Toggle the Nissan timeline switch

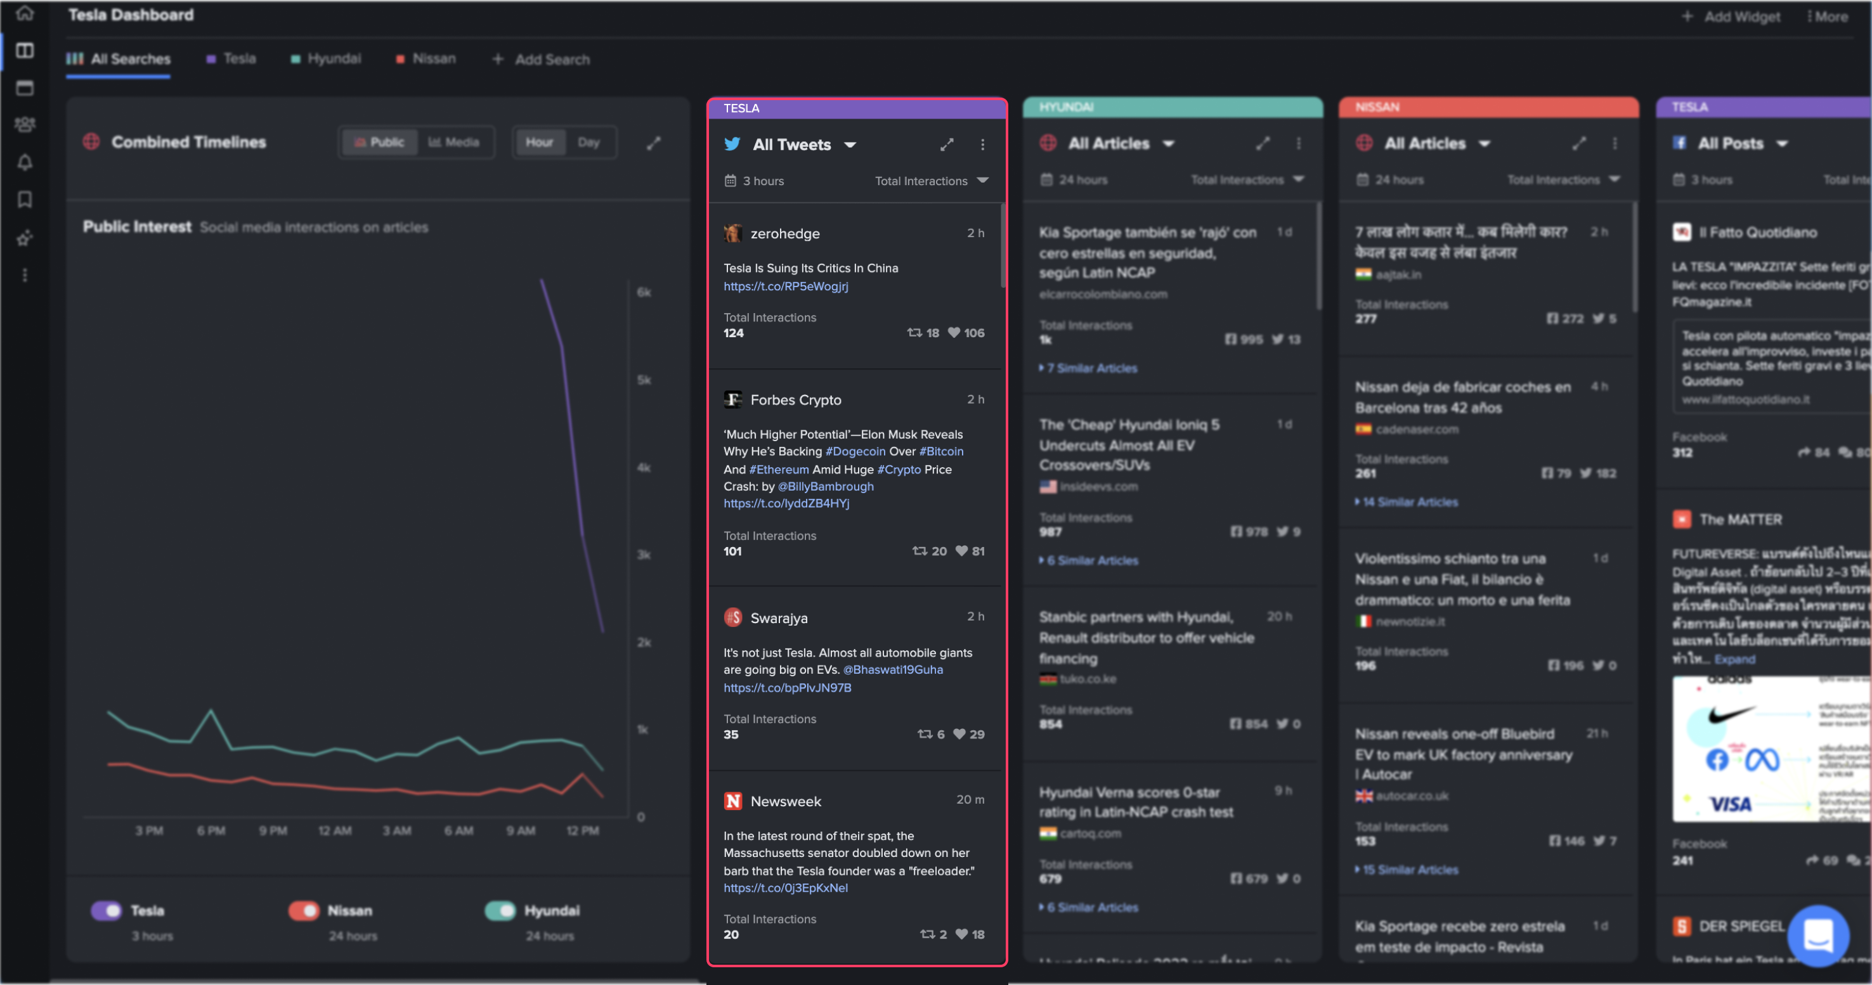tap(304, 910)
